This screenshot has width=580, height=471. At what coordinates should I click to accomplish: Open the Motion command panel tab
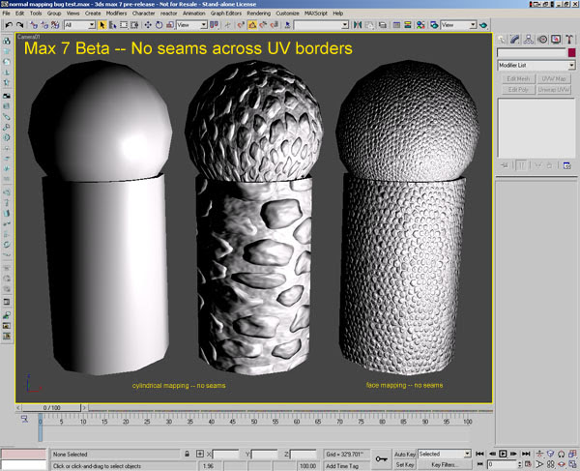click(542, 40)
